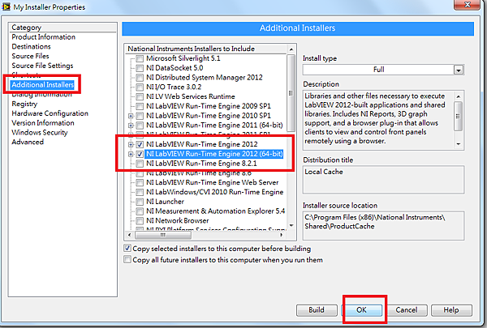Open Source File Settings category
487x328 pixels.
point(42,66)
